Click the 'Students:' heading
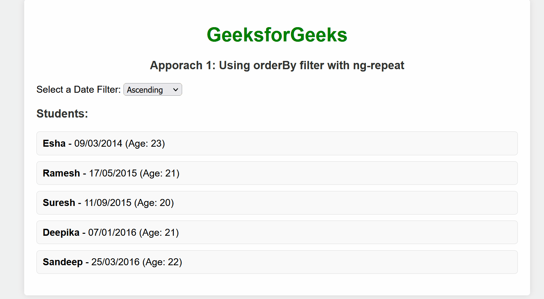Image resolution: width=544 pixels, height=299 pixels. pyautogui.click(x=62, y=114)
